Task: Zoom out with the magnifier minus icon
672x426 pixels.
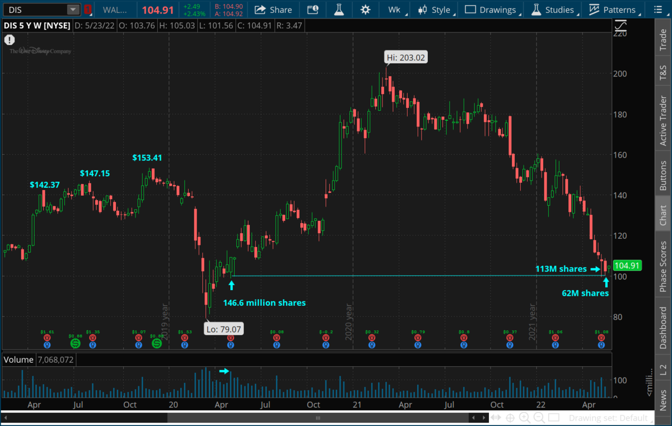Action: (539, 418)
